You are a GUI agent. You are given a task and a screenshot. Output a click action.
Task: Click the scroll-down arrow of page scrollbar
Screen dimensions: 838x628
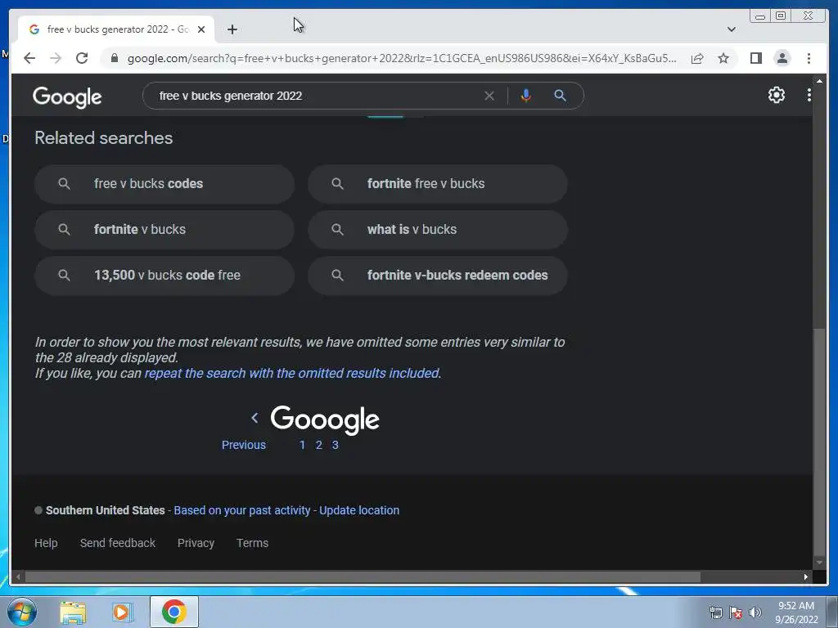point(818,563)
